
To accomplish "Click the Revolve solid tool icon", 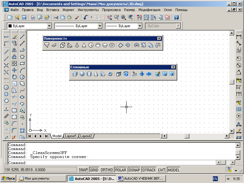I will coord(126,74).
